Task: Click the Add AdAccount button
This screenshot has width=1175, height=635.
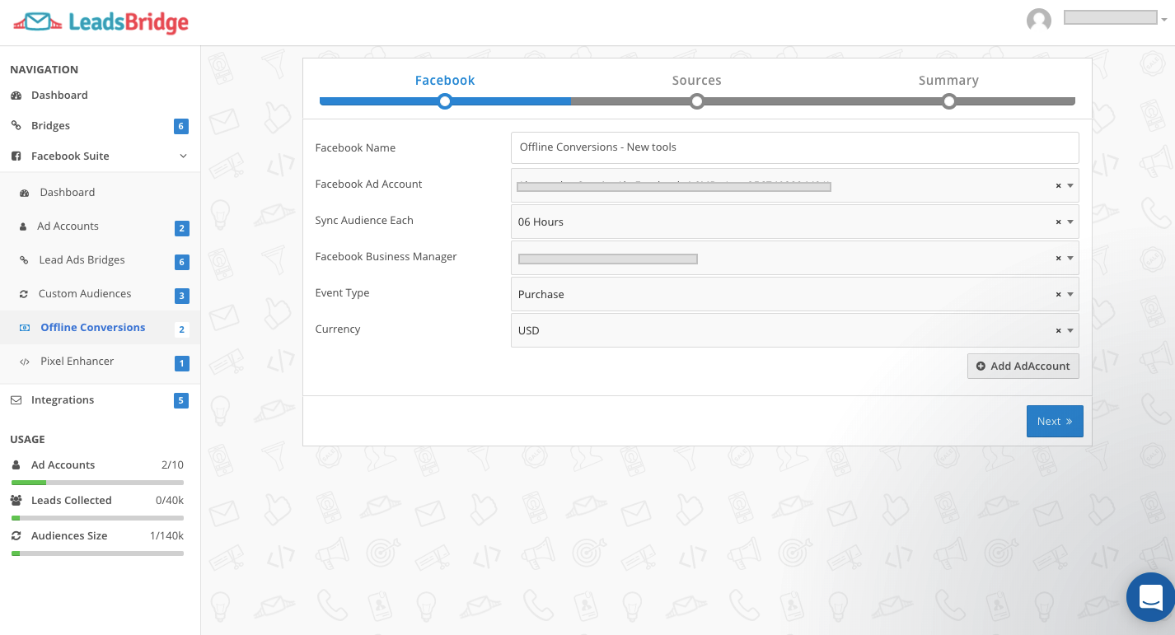Action: coord(1023,367)
